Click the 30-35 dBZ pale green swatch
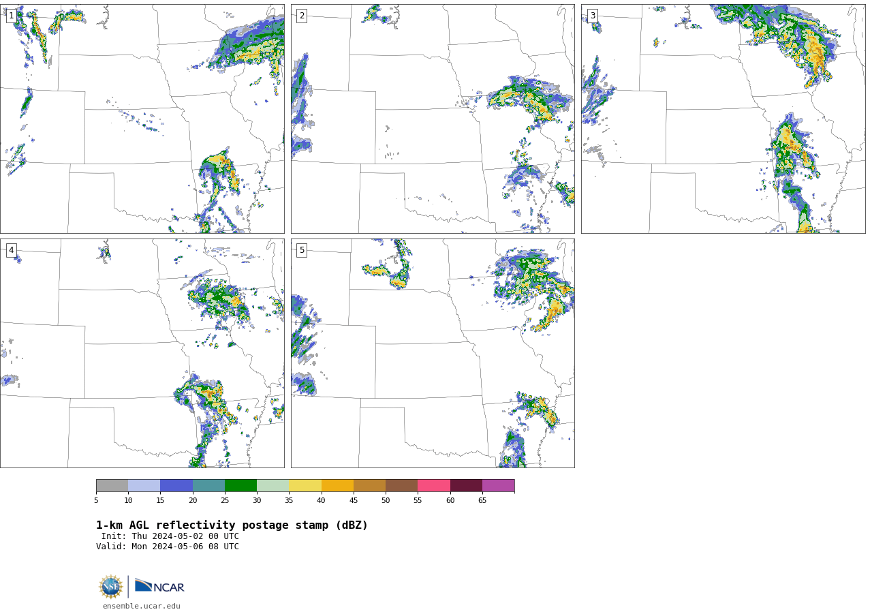872x614 pixels. coord(273,486)
